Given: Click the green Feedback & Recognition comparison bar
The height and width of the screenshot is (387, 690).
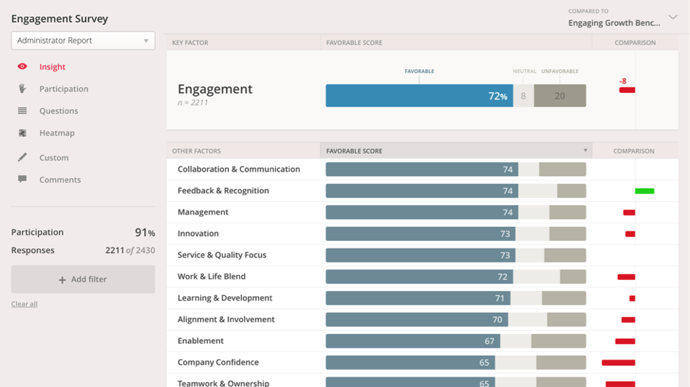Looking at the screenshot, I should point(644,191).
